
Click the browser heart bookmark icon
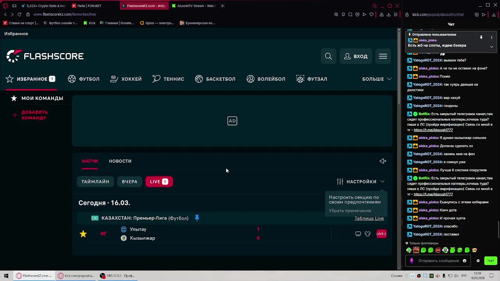(x=371, y=14)
